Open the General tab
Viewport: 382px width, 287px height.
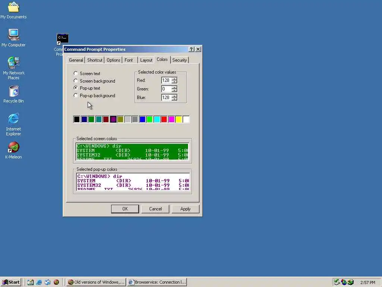click(x=76, y=60)
